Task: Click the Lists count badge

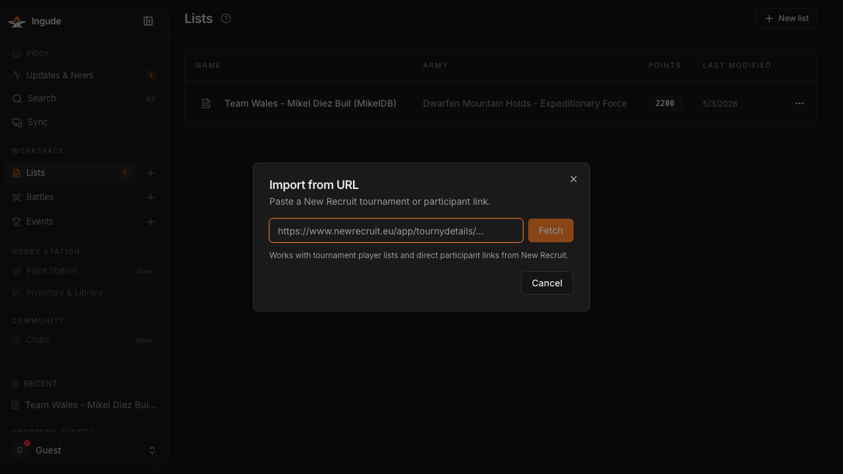Action: pos(124,173)
